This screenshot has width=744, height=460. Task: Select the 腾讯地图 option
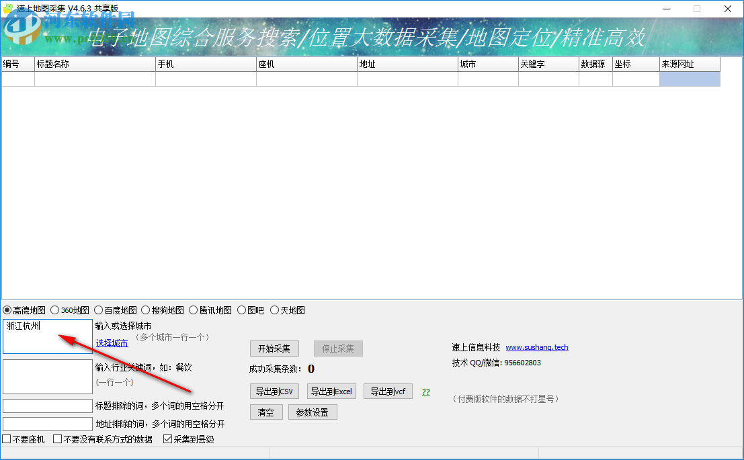point(192,310)
